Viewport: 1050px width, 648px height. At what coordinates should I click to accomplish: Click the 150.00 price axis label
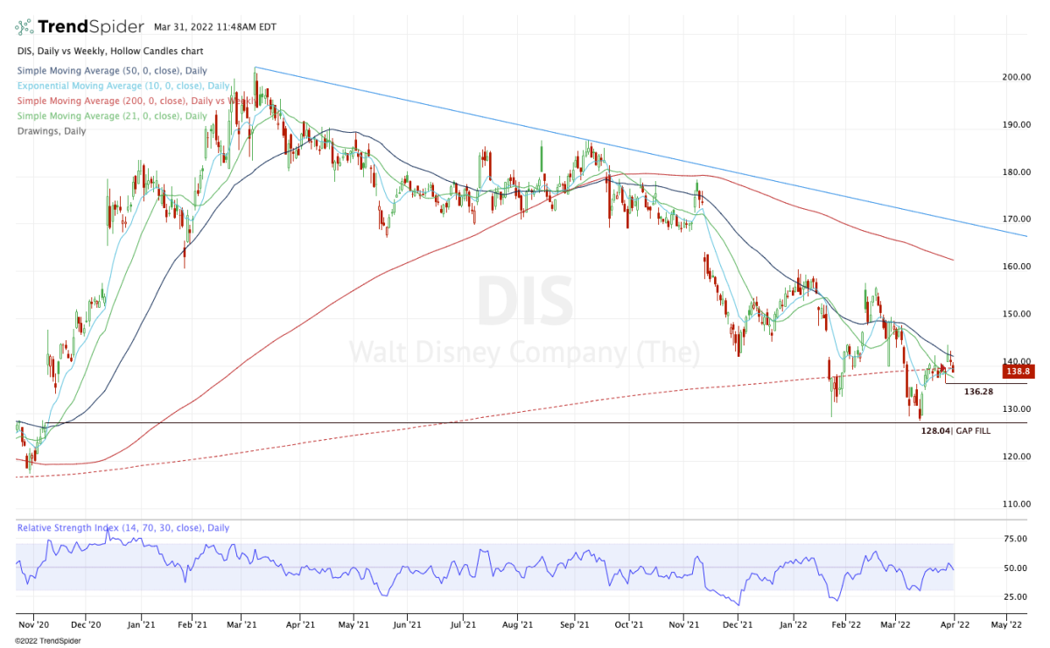[x=1018, y=314]
